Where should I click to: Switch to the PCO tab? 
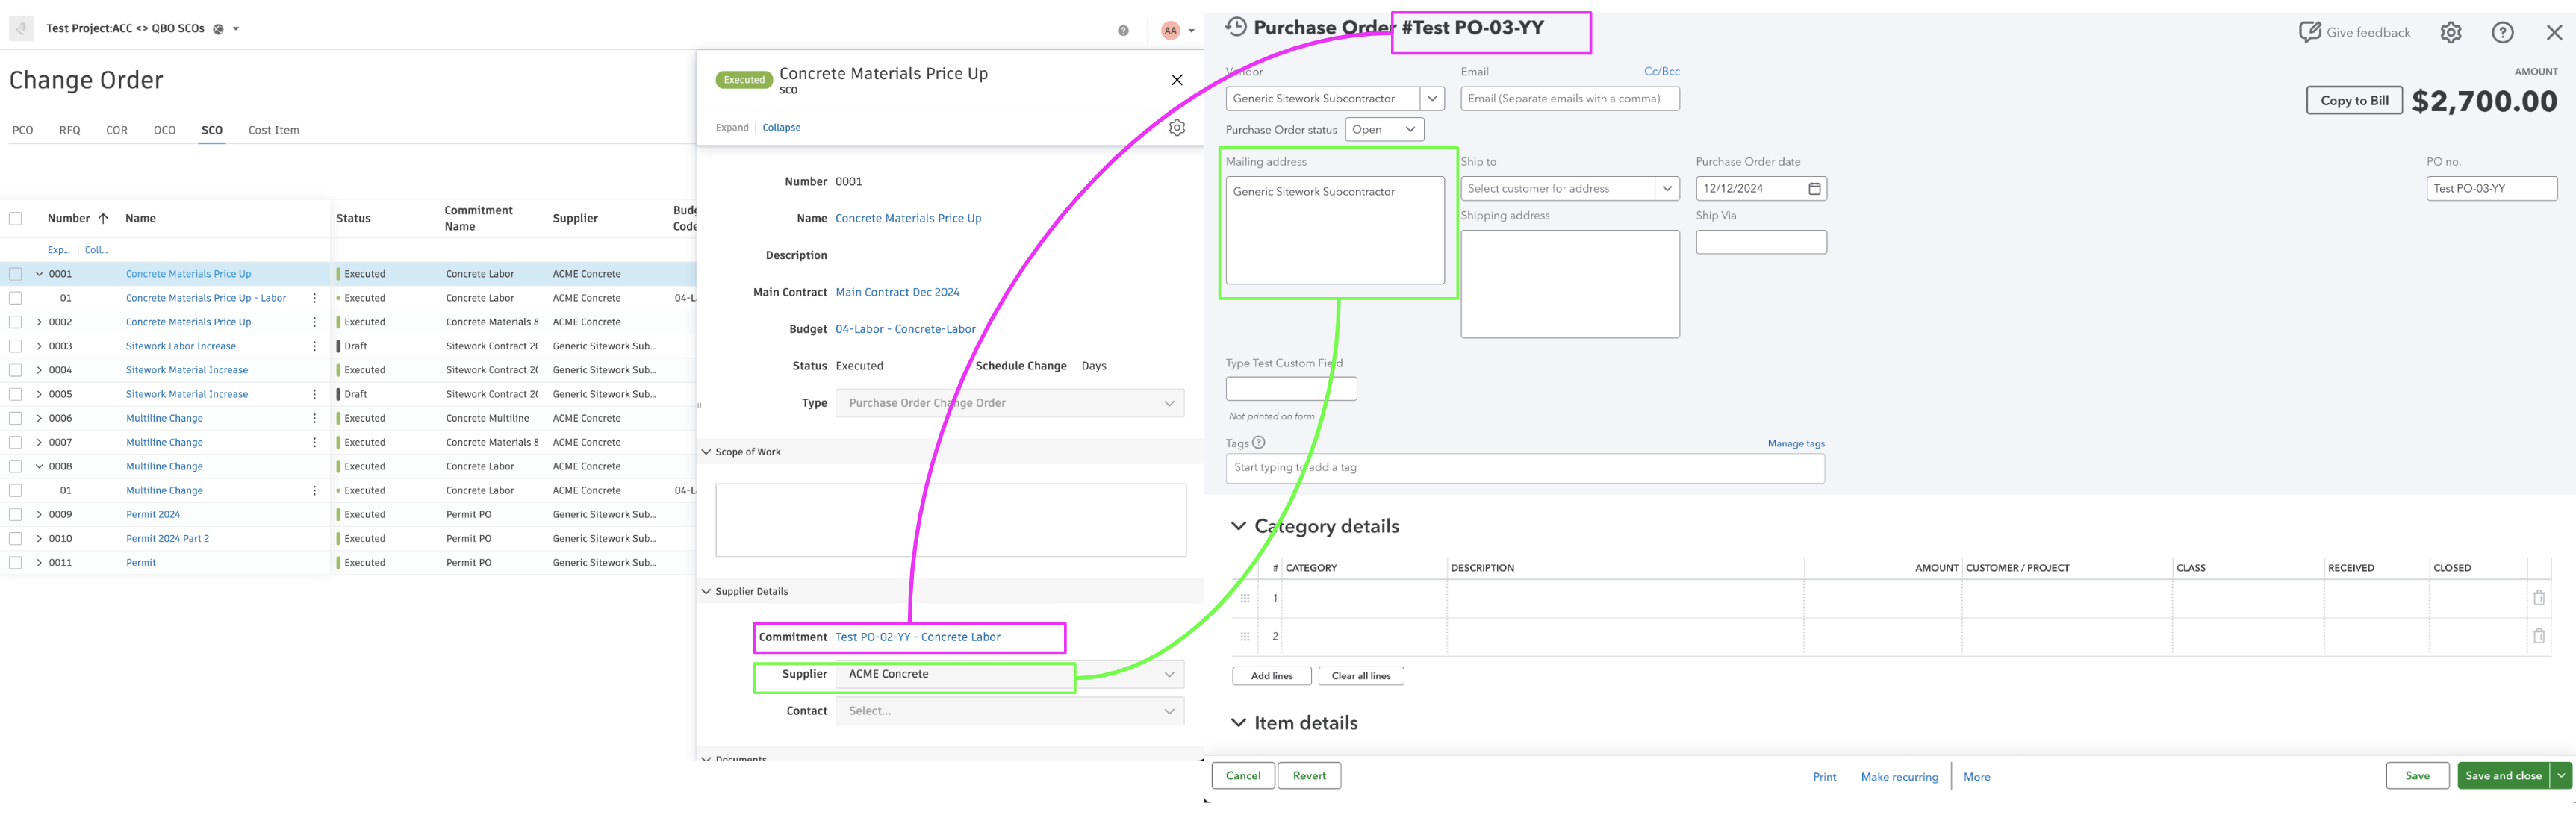click(23, 130)
